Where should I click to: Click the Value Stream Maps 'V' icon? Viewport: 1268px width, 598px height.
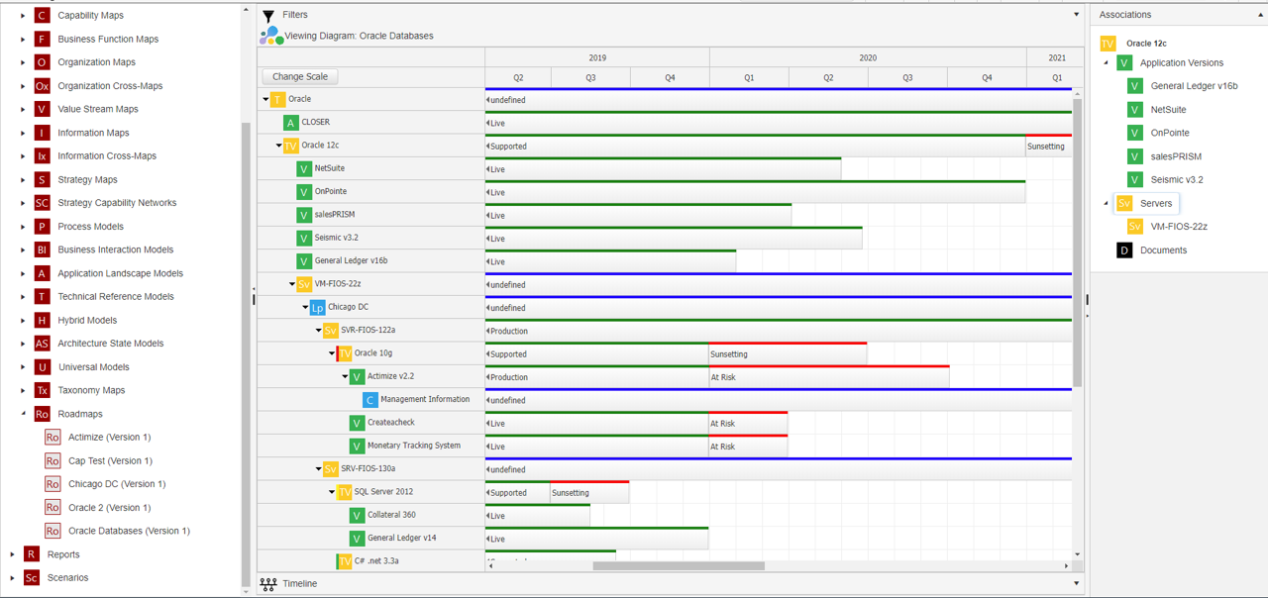(x=42, y=109)
